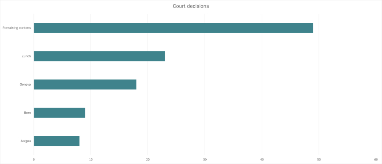
Task: Click the 40 value axis label
Action: coord(262,159)
